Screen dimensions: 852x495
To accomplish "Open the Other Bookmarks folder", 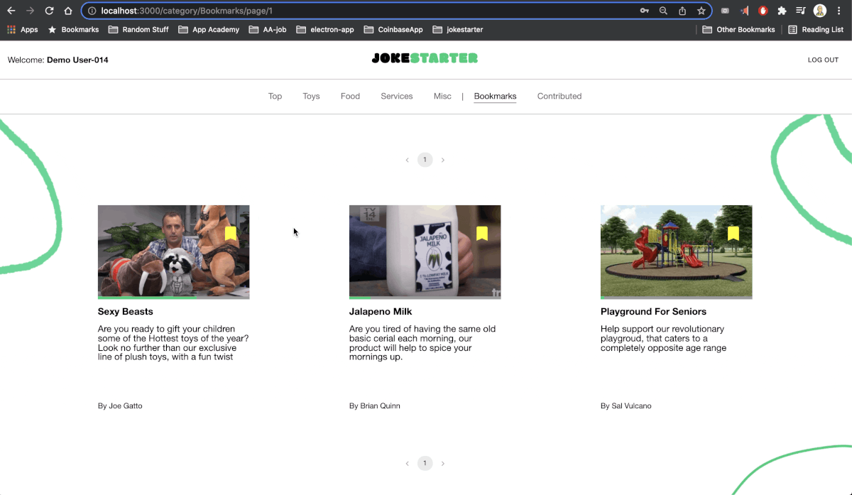I will point(738,30).
